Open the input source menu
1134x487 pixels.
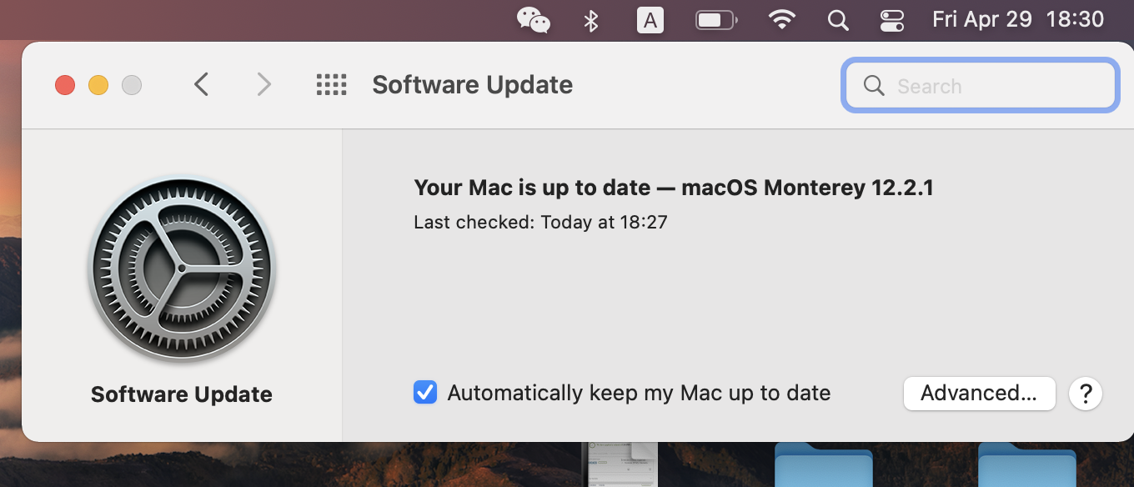pyautogui.click(x=650, y=20)
